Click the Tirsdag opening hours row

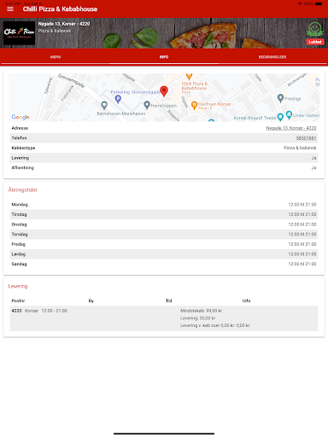(164, 214)
